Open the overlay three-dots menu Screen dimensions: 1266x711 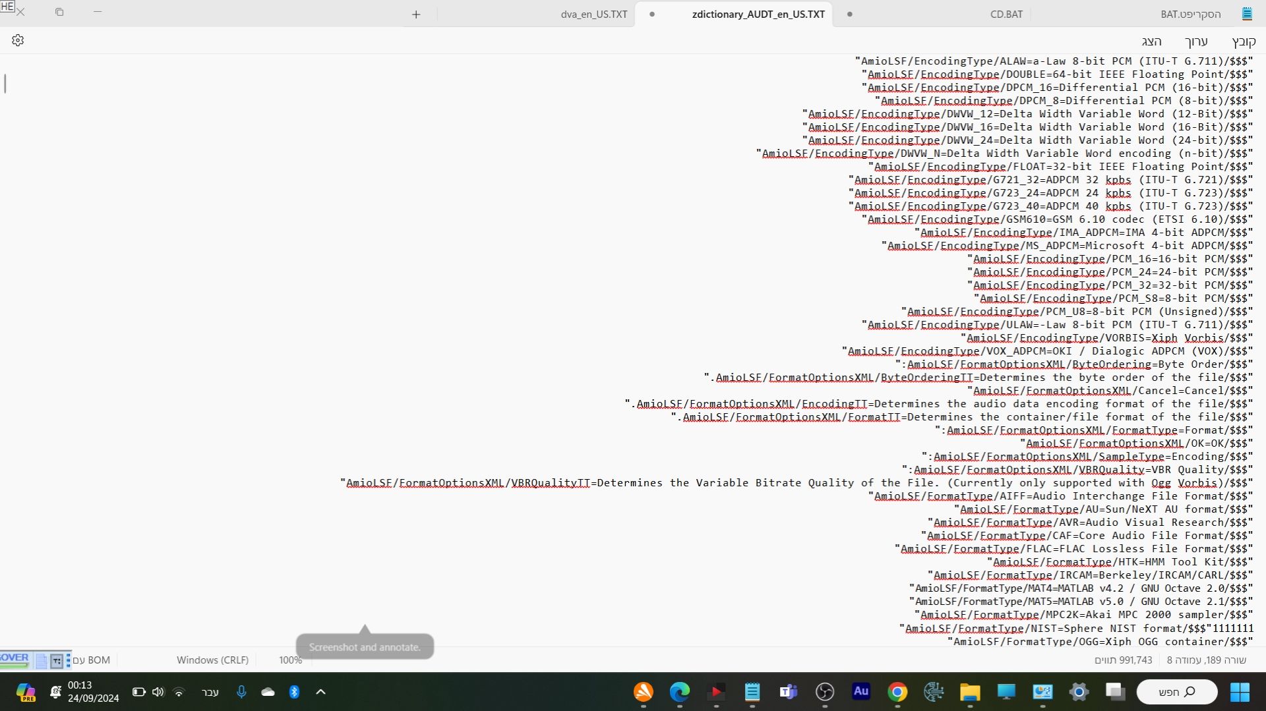[68, 660]
